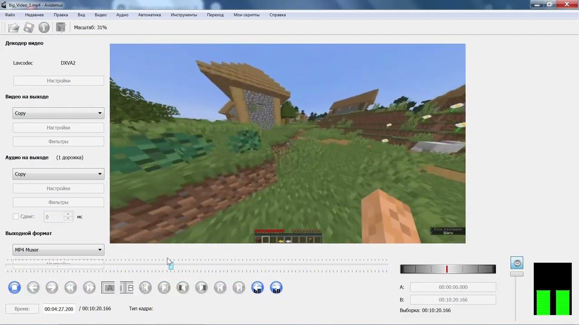This screenshot has width=579, height=325.
Task: Toggle the audio volume speaker button
Action: (x=517, y=263)
